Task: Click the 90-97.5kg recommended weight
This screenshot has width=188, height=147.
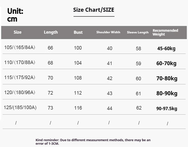Action: 167,109
